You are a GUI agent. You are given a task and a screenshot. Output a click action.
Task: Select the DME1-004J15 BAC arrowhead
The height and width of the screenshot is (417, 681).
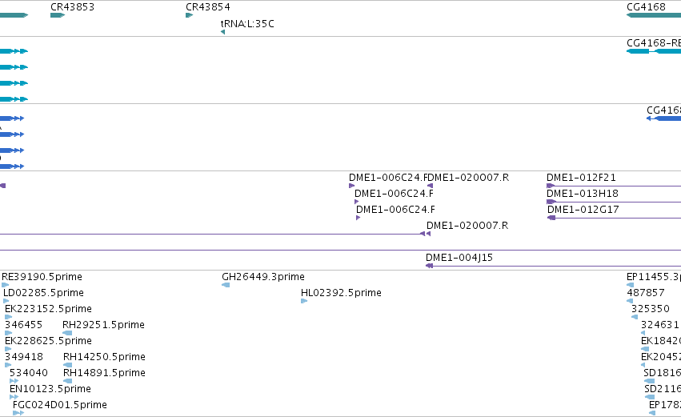[429, 266]
